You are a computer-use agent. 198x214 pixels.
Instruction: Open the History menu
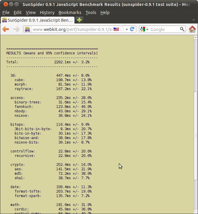click(x=47, y=12)
